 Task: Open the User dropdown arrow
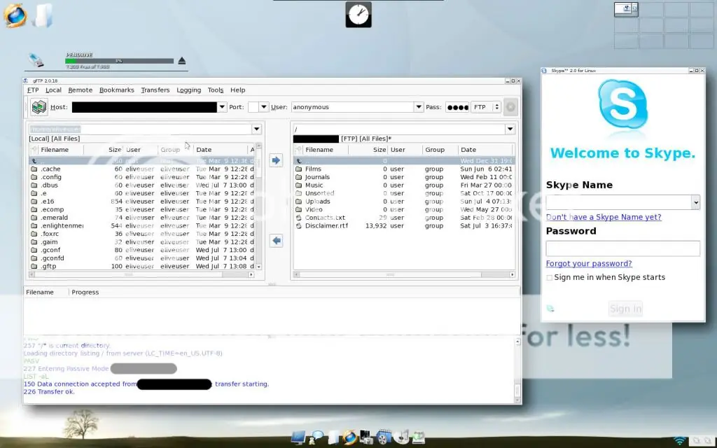pos(419,107)
